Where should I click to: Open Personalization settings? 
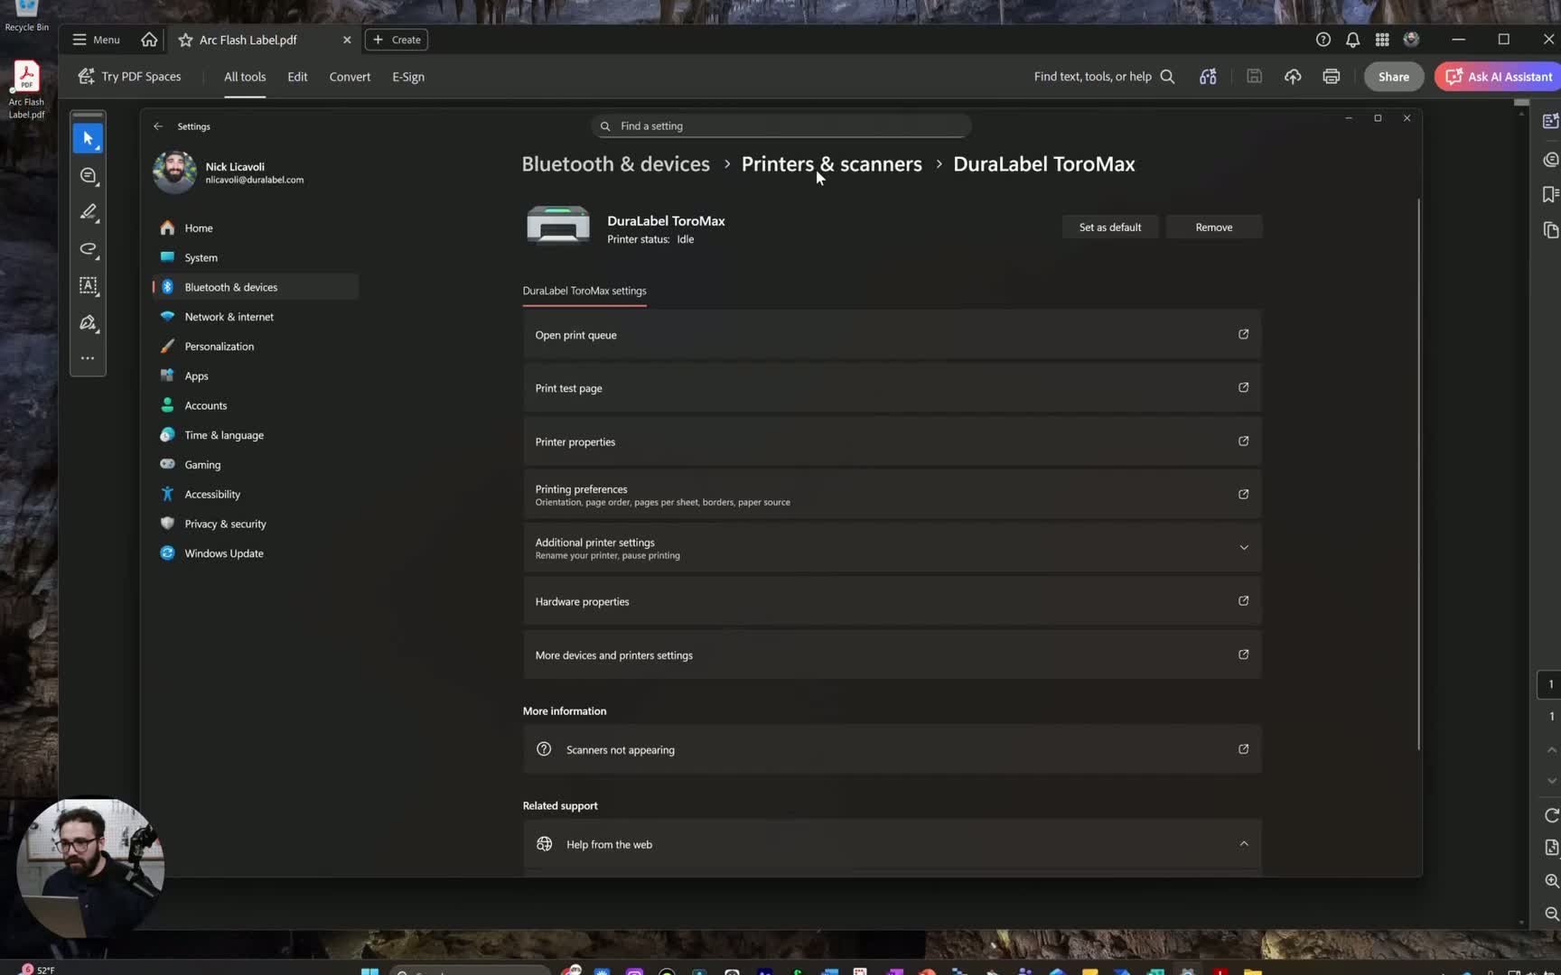click(256, 347)
